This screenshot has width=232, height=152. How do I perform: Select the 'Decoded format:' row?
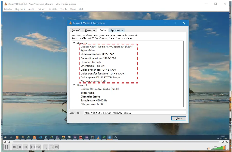tap(91, 62)
